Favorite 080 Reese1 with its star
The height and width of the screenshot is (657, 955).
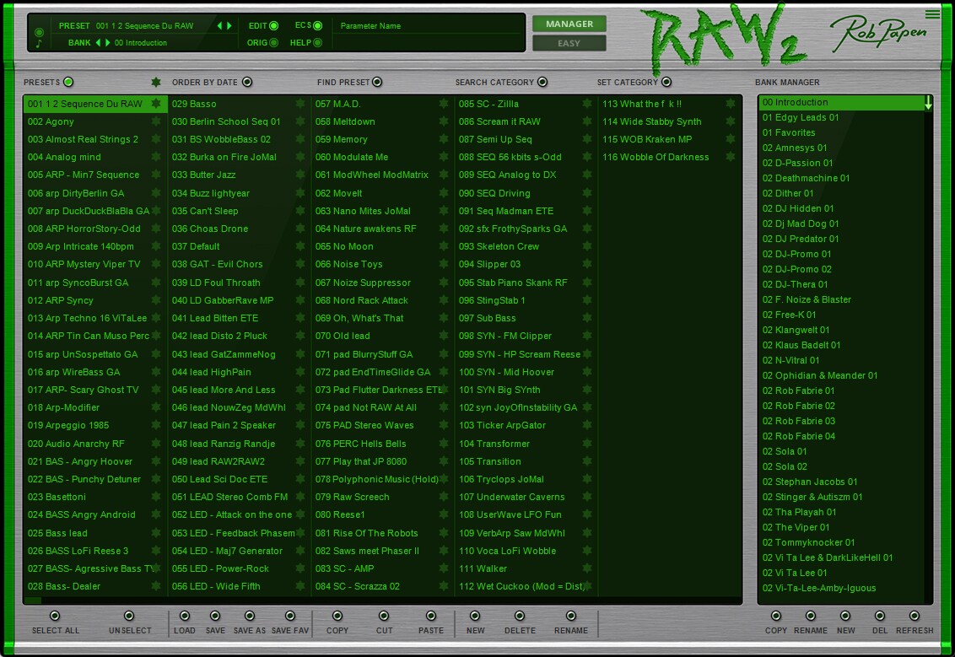pos(444,514)
